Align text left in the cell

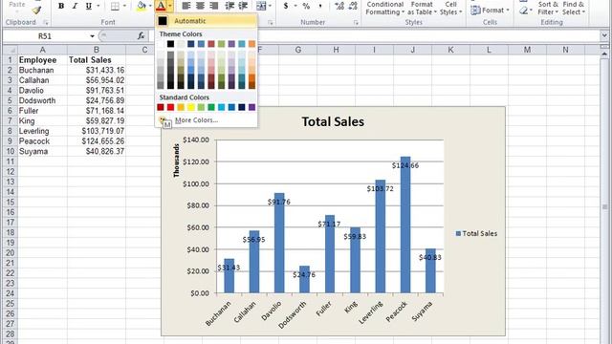[186, 6]
